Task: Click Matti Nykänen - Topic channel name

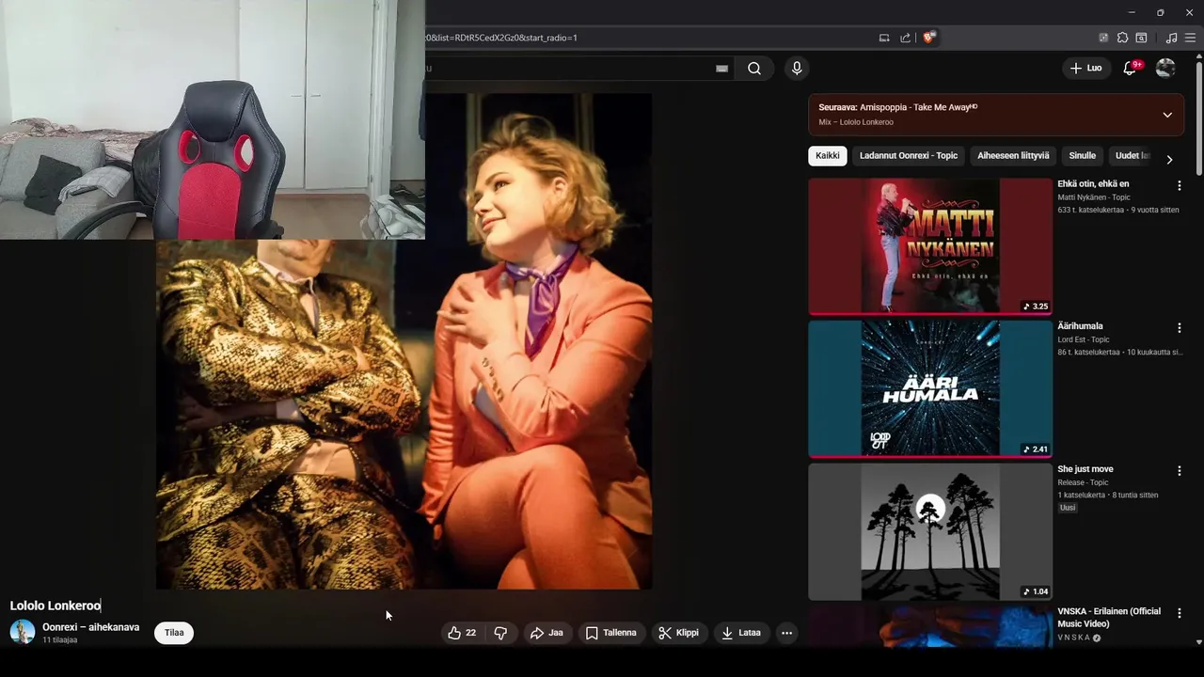Action: coord(1094,197)
